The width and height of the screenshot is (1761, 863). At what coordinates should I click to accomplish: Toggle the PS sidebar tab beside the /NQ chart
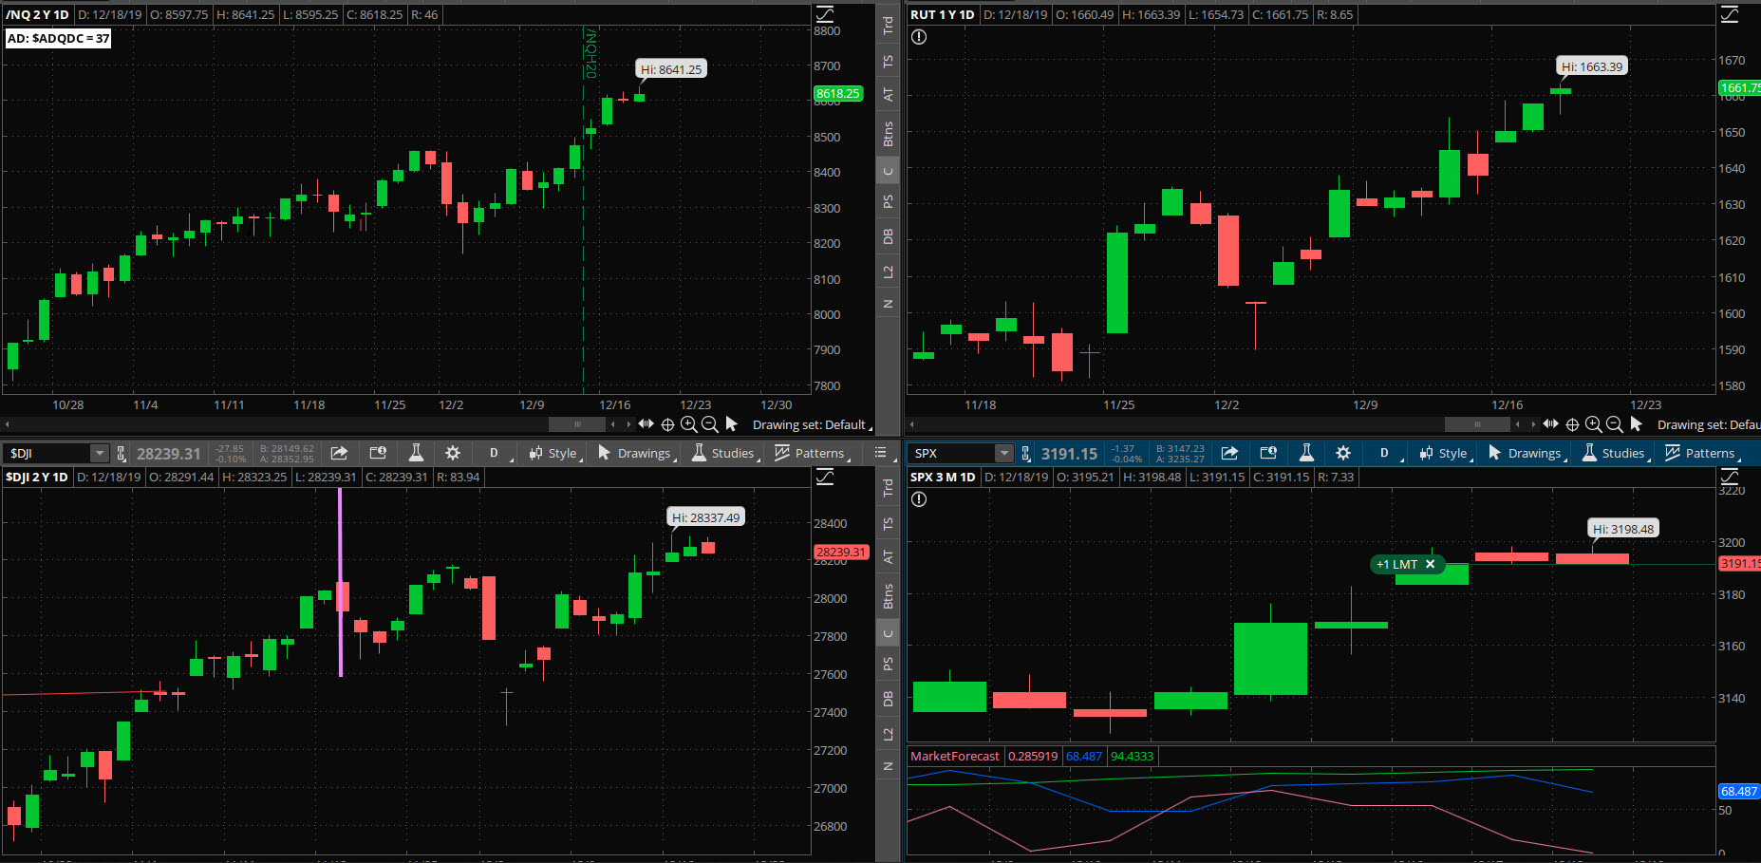889,202
